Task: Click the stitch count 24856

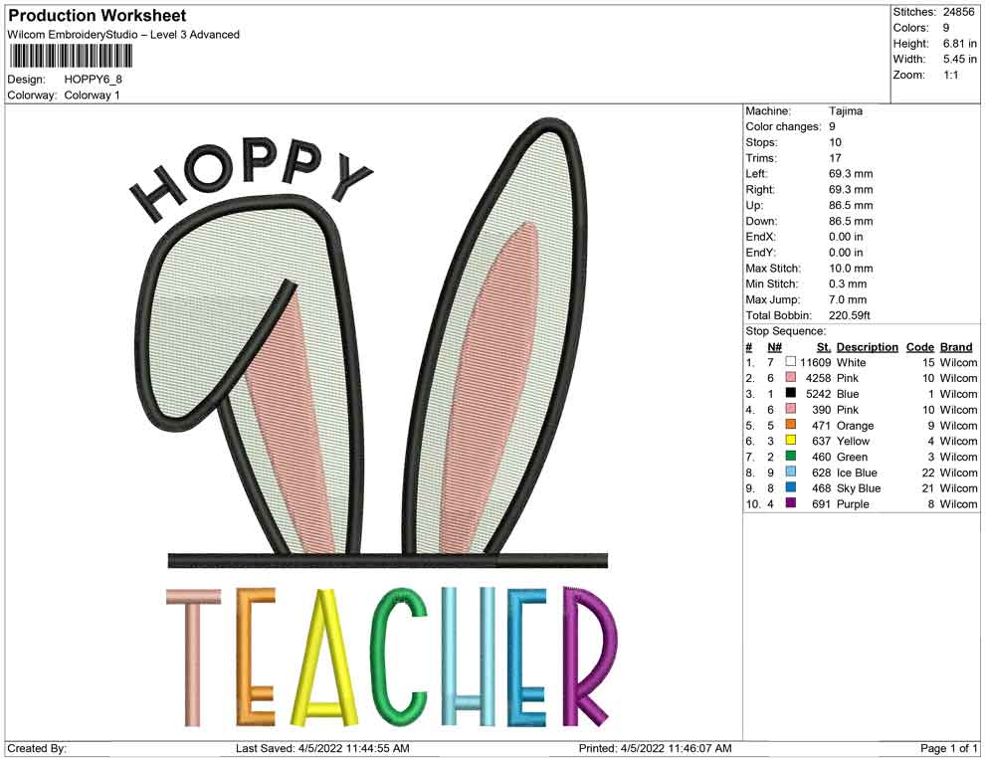Action: tap(957, 12)
